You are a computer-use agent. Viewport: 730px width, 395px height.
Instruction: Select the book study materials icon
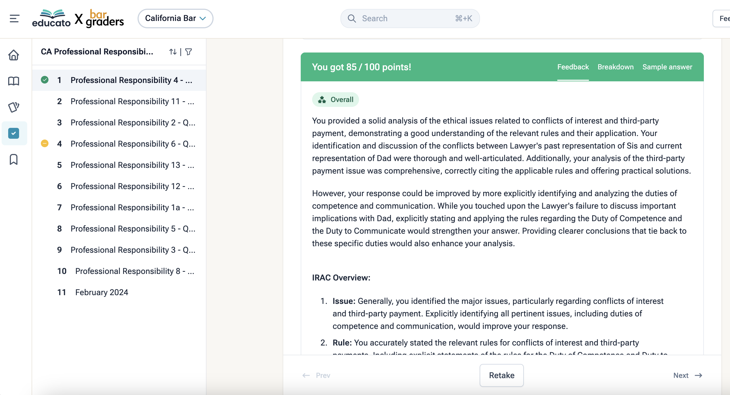click(x=14, y=81)
